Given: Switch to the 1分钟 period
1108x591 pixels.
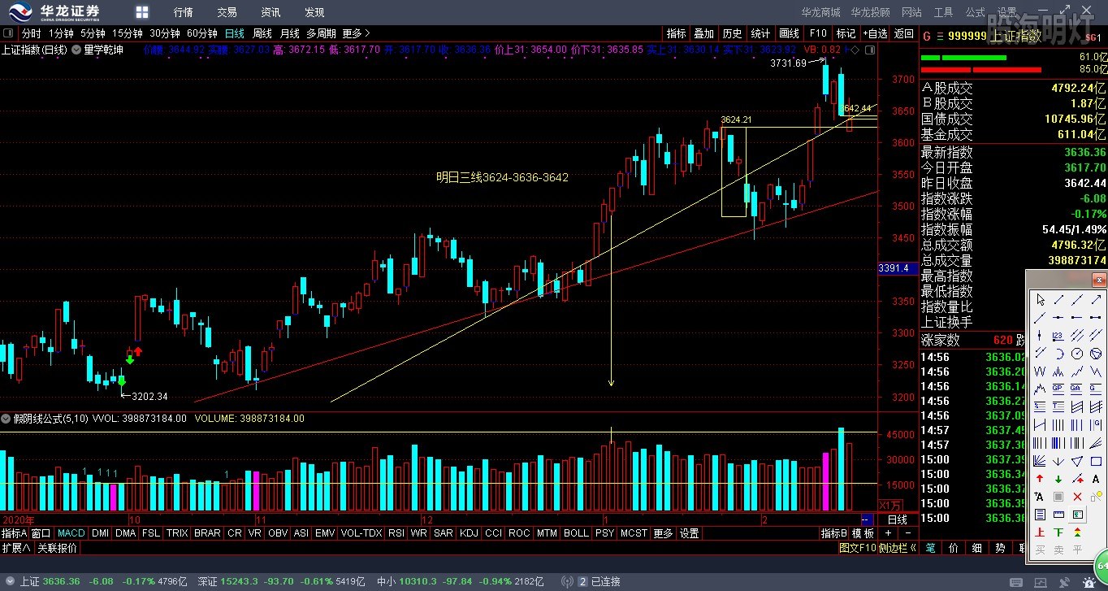Looking at the screenshot, I should [x=61, y=33].
